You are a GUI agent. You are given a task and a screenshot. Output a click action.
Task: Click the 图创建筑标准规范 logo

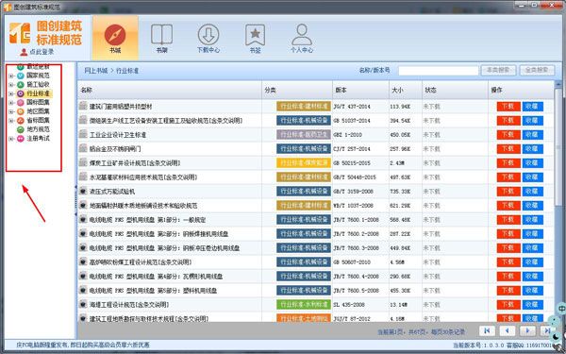click(x=46, y=32)
